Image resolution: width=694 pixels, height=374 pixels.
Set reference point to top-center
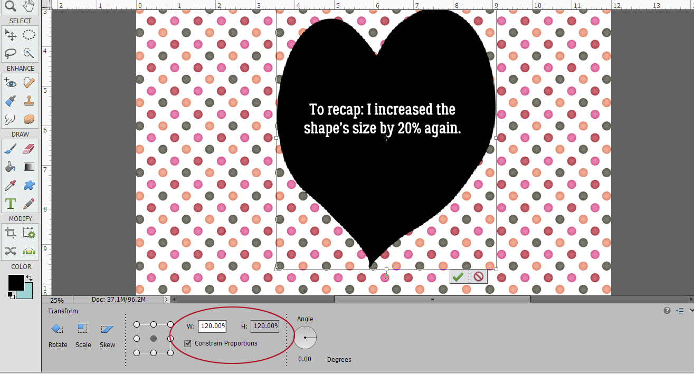(154, 324)
